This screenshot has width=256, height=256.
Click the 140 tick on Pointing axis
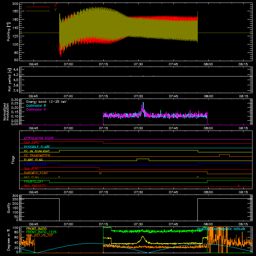(x=15, y=28)
